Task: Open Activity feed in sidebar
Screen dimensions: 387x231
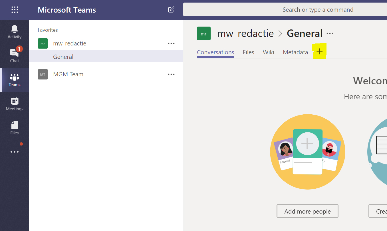Action: pos(15,32)
